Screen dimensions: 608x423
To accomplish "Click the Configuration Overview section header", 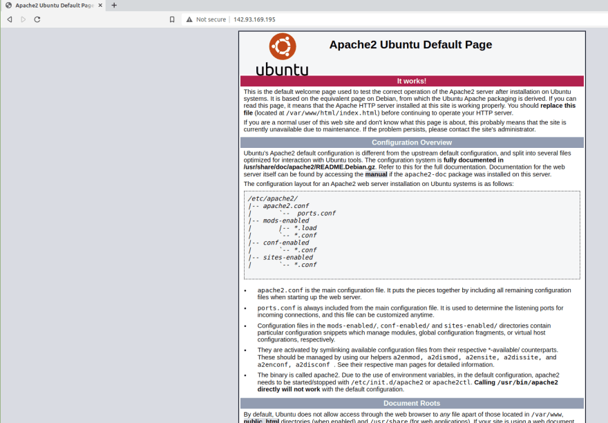I will click(x=412, y=142).
